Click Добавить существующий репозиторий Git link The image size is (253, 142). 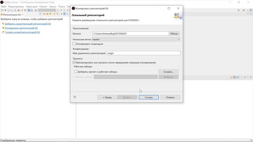click(28, 24)
